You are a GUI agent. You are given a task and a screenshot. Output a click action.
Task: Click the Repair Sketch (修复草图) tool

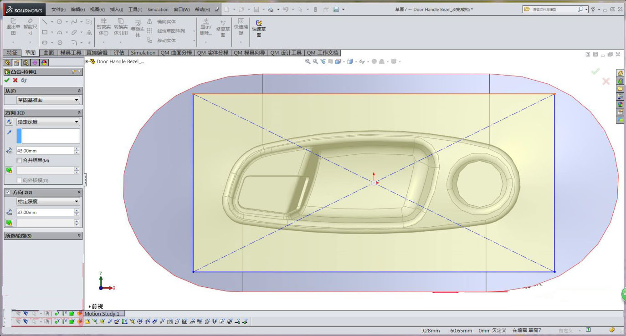point(223,29)
